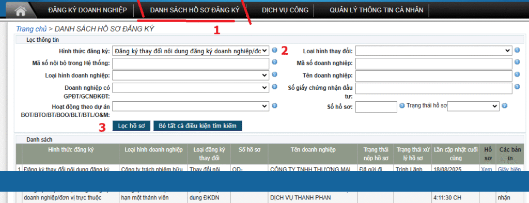Follow the Trang chủ breadcrumb link

tap(32, 29)
